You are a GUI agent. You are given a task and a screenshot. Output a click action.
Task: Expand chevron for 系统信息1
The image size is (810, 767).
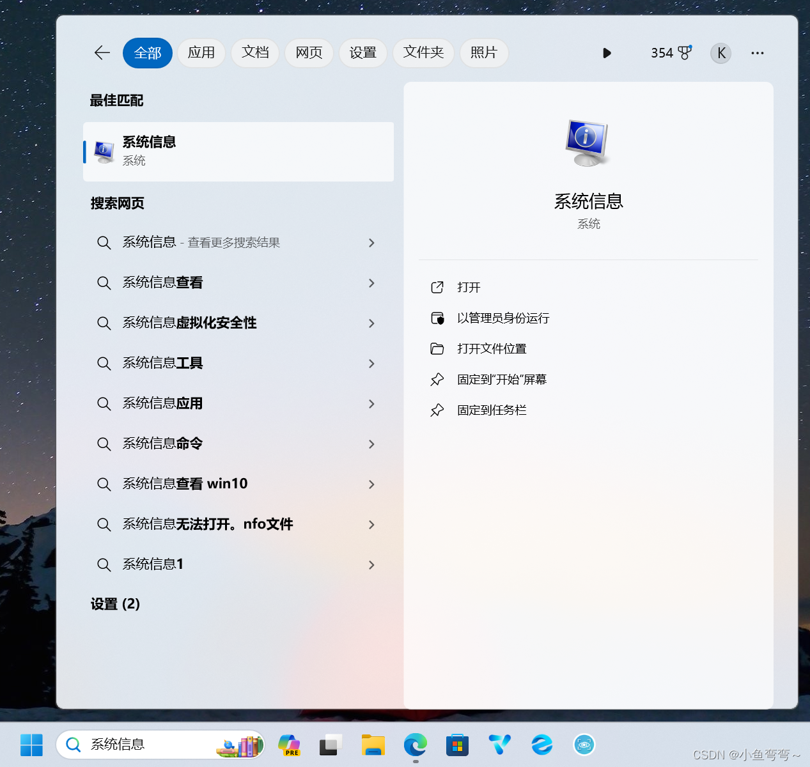pyautogui.click(x=371, y=565)
